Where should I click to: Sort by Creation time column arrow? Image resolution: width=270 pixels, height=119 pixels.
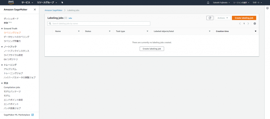coord(256,31)
